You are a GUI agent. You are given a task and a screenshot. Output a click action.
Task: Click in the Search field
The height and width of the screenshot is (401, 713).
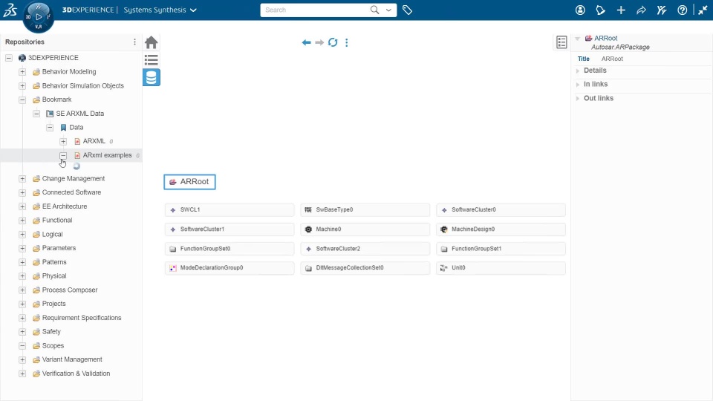(x=315, y=10)
